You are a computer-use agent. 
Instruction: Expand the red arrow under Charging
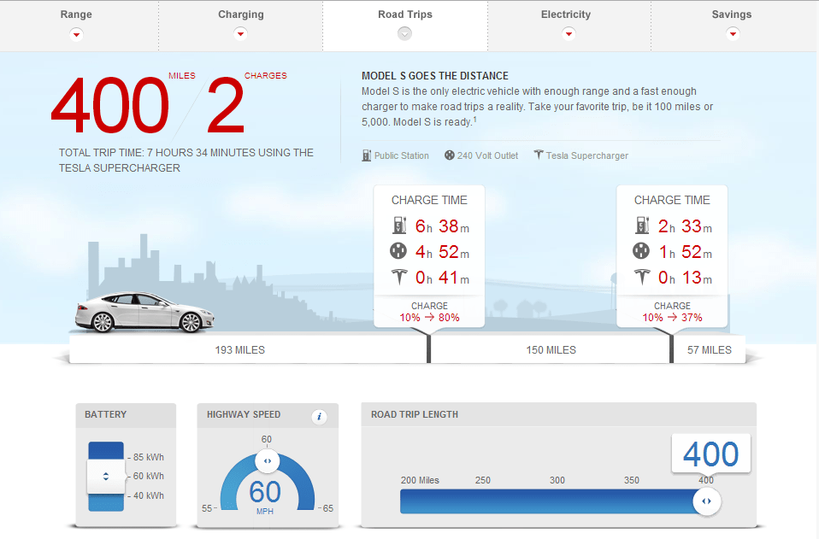pyautogui.click(x=240, y=34)
